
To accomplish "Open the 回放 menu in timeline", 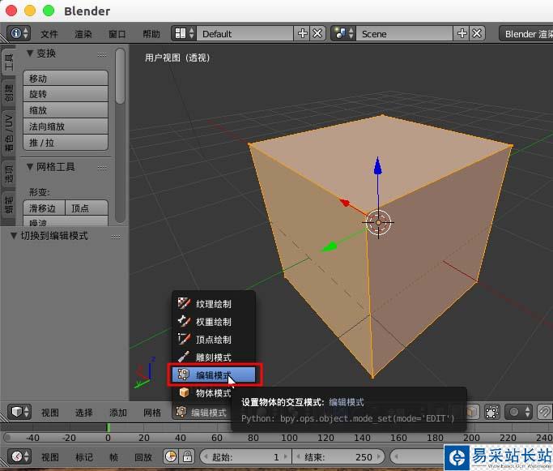I will point(143,457).
